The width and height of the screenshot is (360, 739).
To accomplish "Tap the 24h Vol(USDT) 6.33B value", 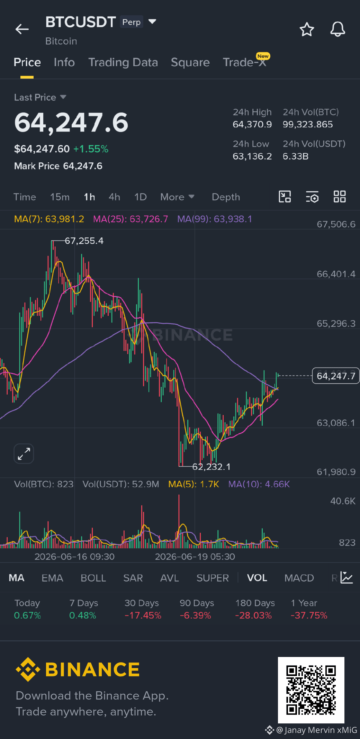I will click(296, 156).
